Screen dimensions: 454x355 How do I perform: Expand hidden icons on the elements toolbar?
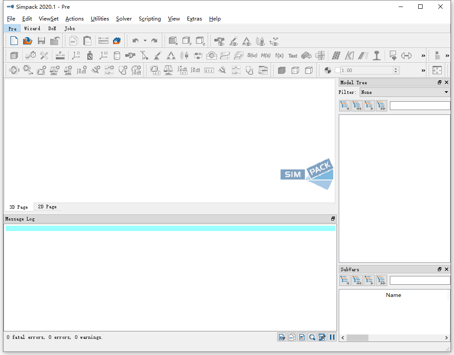(423, 55)
